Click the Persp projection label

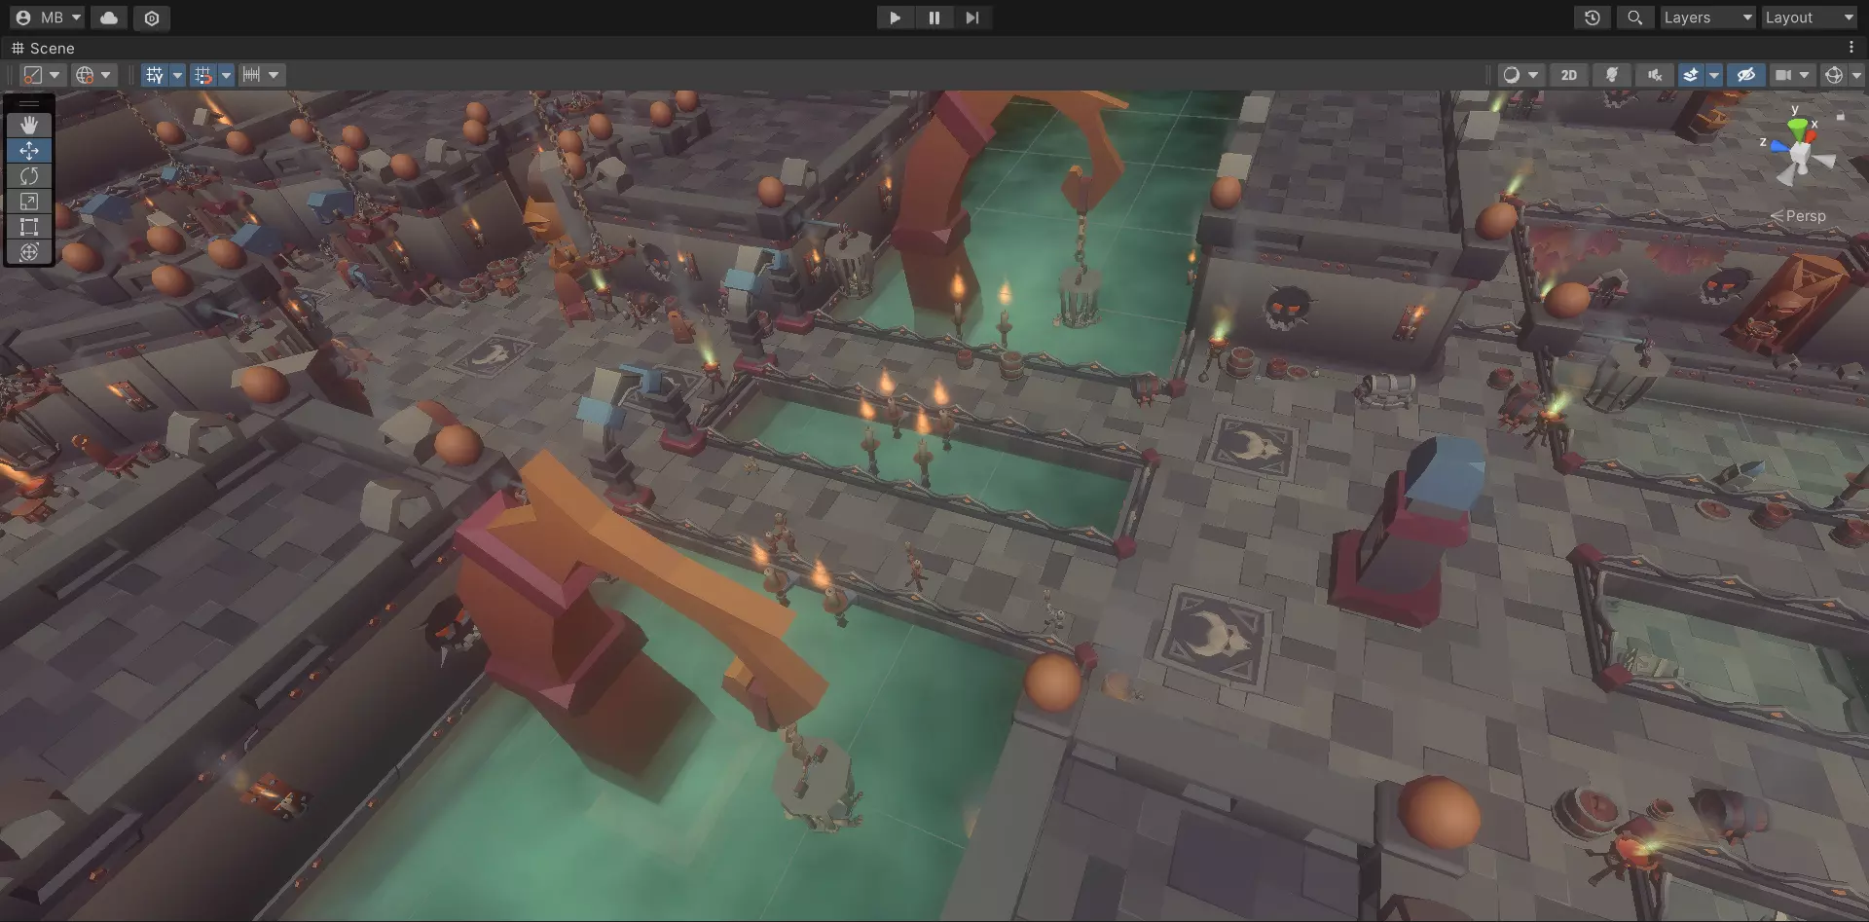point(1798,216)
